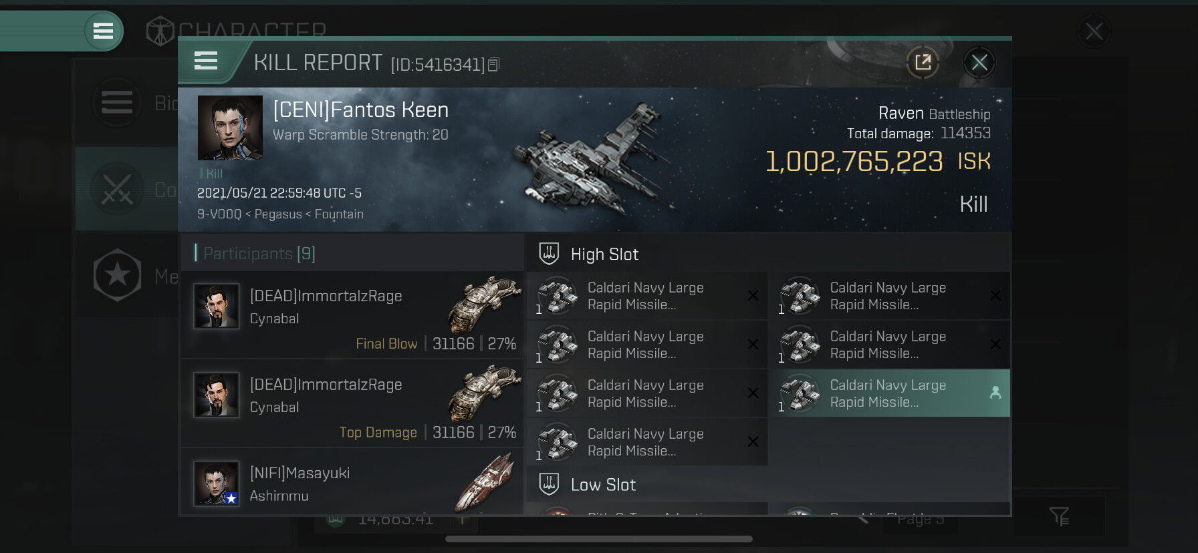
Task: Click the Ashimmu ship icon
Action: click(x=485, y=482)
